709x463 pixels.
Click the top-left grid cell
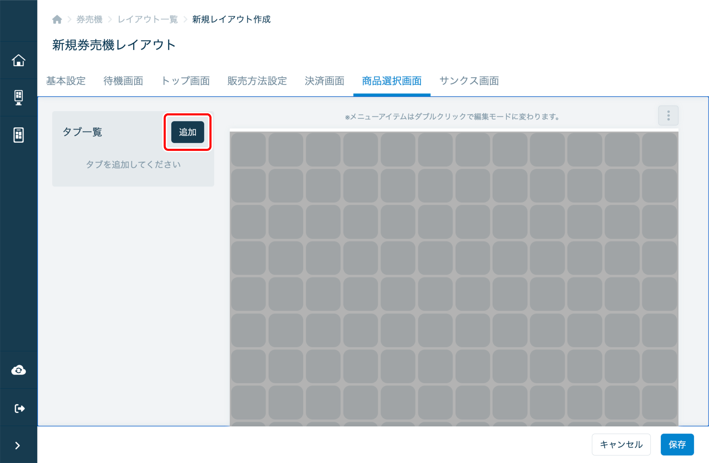[x=248, y=149]
